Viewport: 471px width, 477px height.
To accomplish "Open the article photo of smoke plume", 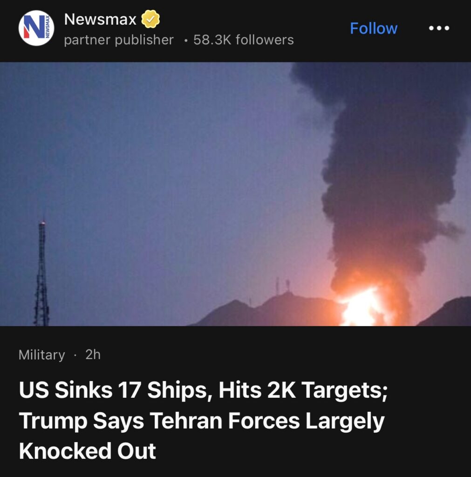I will coord(236,194).
